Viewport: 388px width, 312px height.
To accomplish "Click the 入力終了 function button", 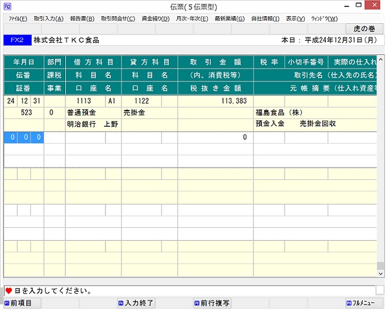I will tap(136, 303).
